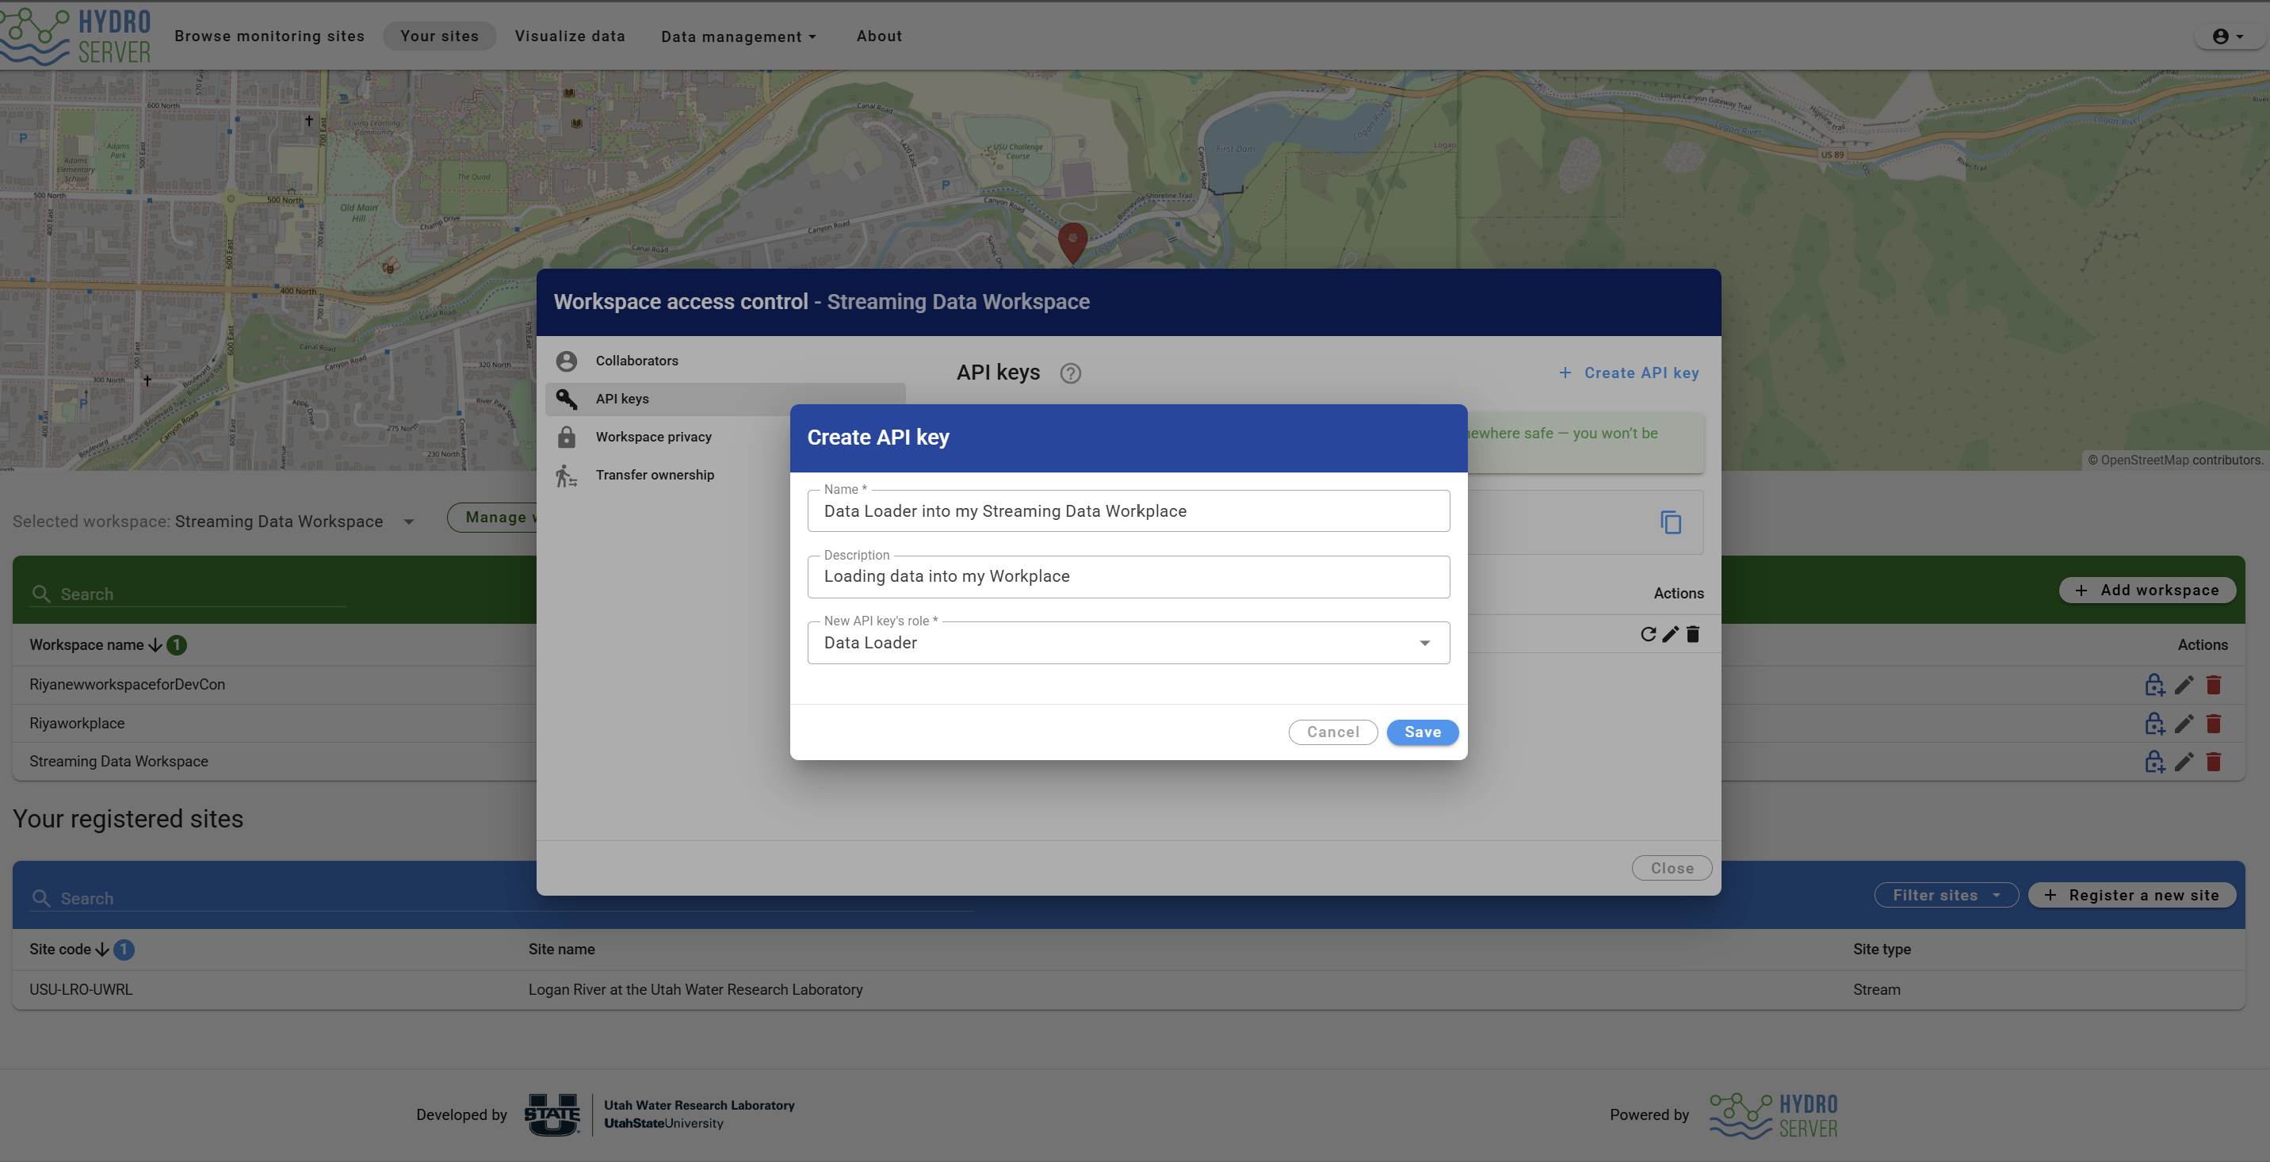Click the RiyanewworkspaceforDevCon workspace name
Screen dimensions: 2270x1162
127,685
